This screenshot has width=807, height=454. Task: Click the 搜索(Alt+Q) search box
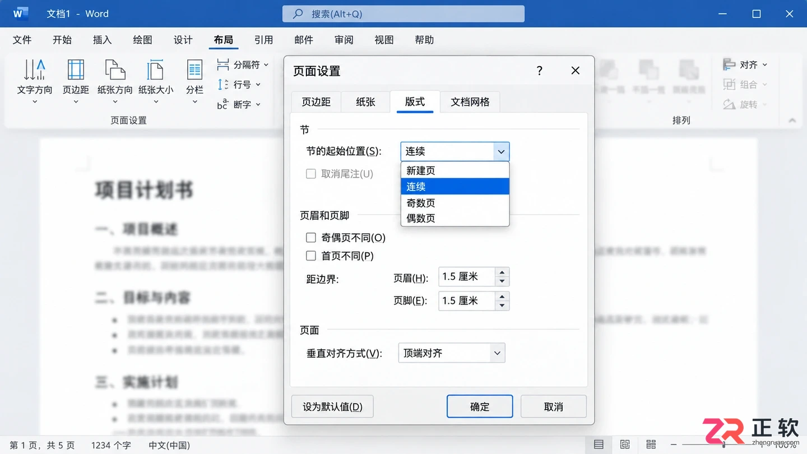tap(403, 14)
